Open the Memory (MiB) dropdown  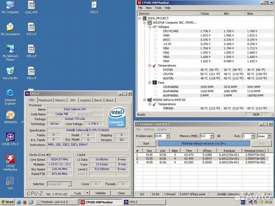click(212, 136)
